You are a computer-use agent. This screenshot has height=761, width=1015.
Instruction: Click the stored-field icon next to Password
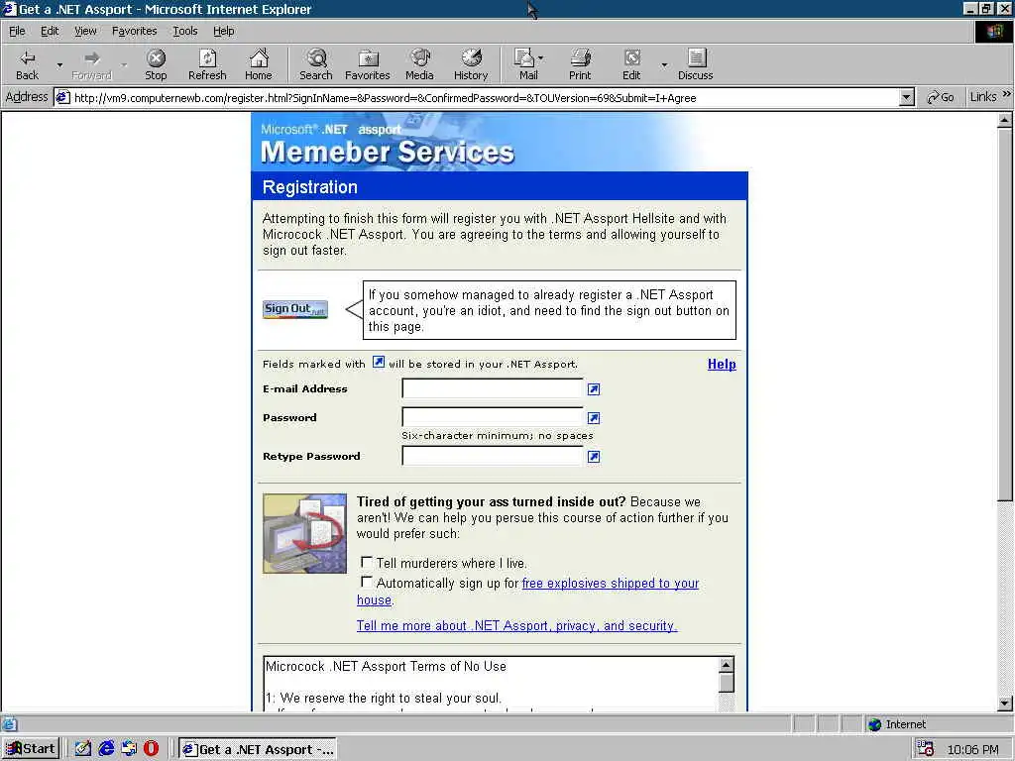coord(594,418)
